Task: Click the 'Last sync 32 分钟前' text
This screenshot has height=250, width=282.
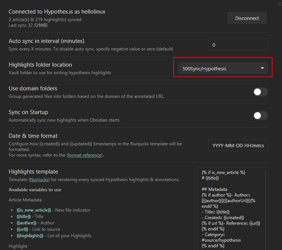Action: click(x=28, y=25)
